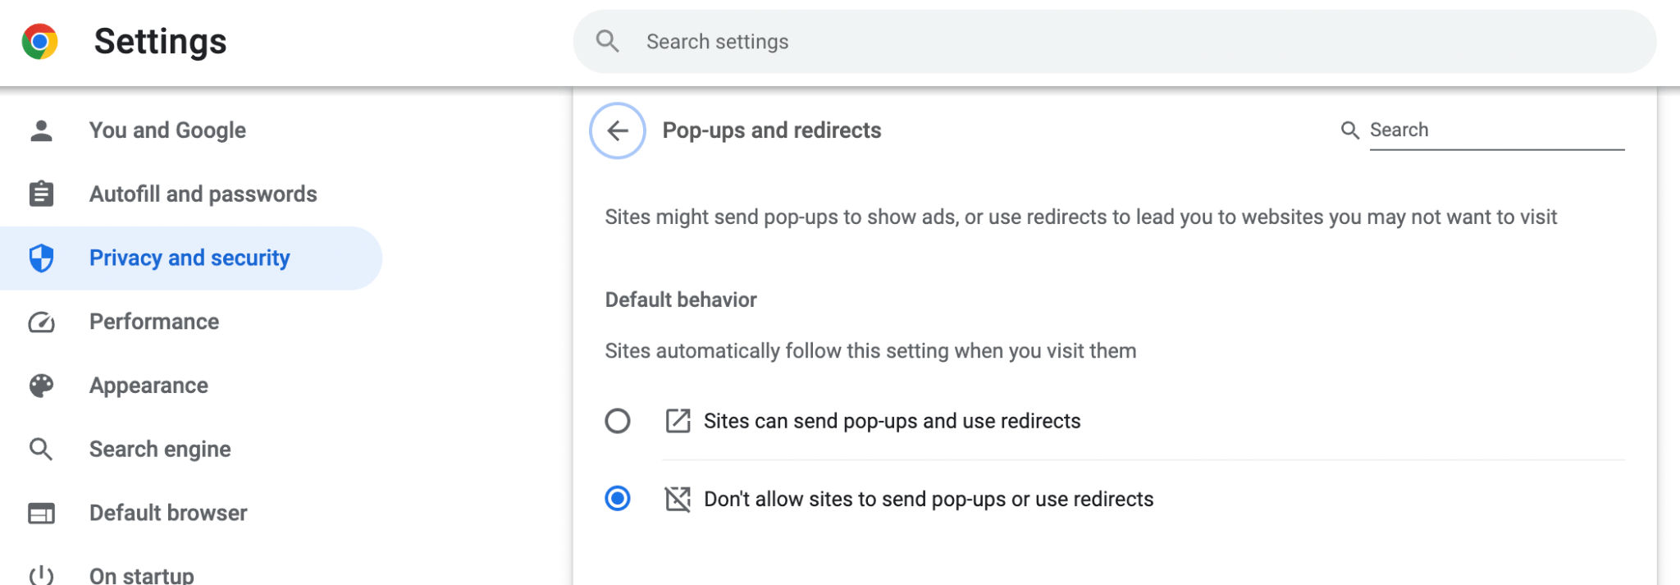Image resolution: width=1680 pixels, height=585 pixels.
Task: Click the search icon on the Pop-ups page
Action: (1350, 129)
